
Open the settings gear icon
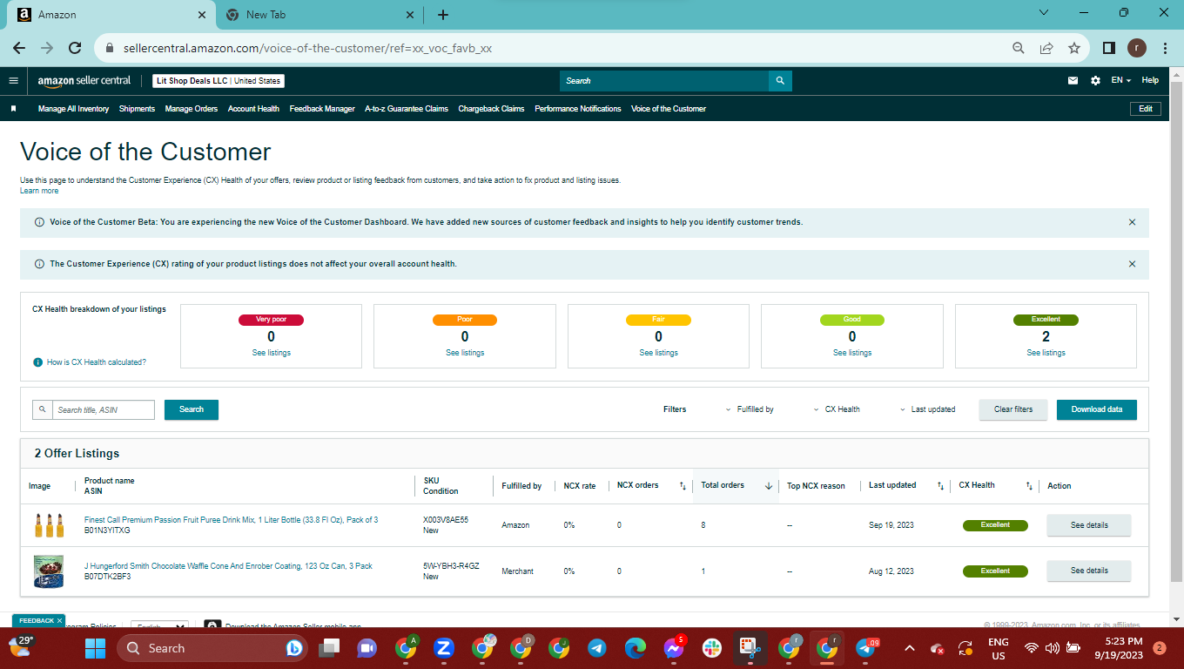1095,80
